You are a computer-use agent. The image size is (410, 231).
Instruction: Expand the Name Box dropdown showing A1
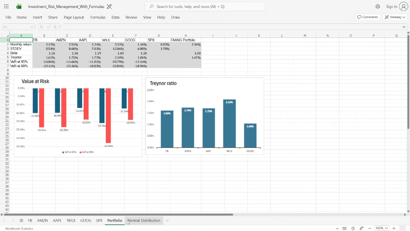[x=32, y=27]
